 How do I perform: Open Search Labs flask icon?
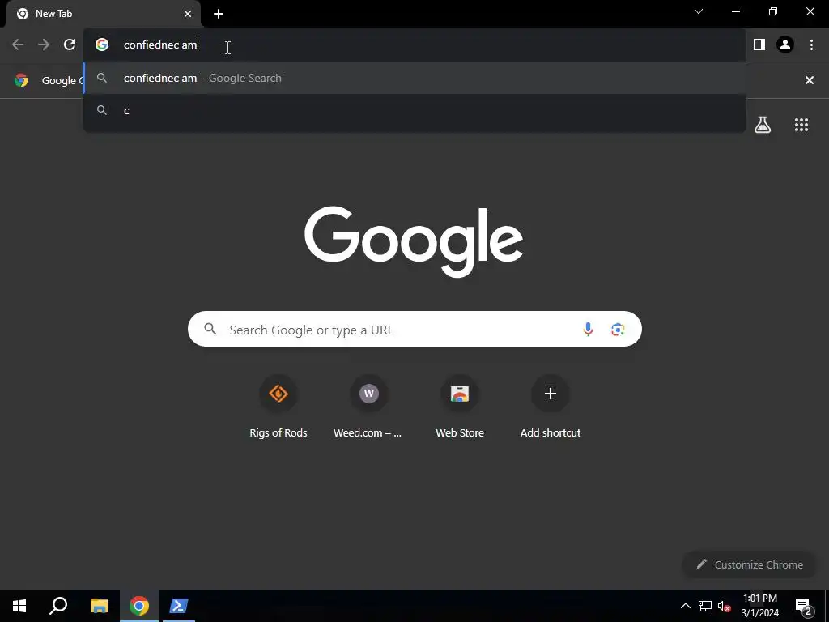[763, 125]
